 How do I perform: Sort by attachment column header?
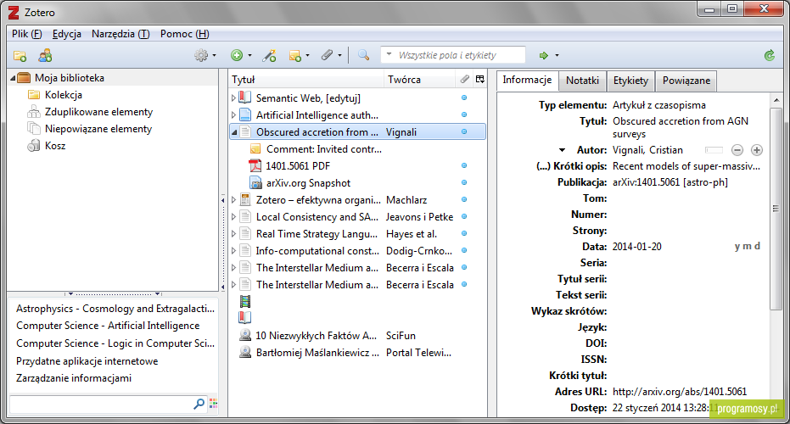click(x=464, y=79)
